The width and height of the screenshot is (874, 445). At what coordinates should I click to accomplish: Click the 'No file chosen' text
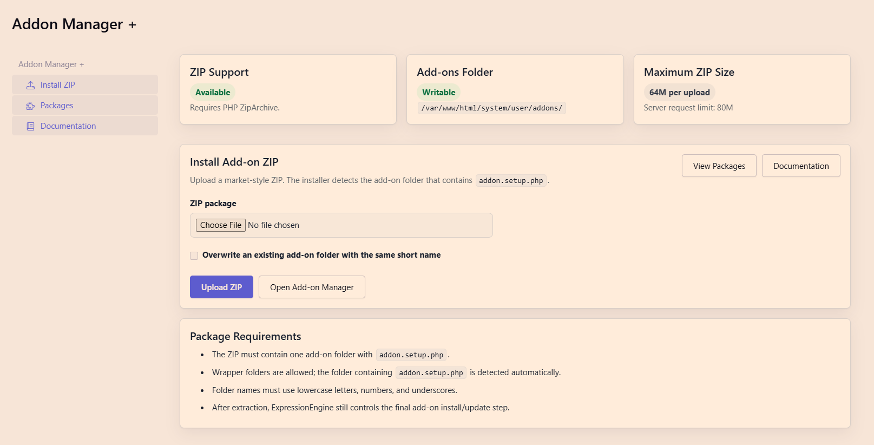pyautogui.click(x=273, y=225)
